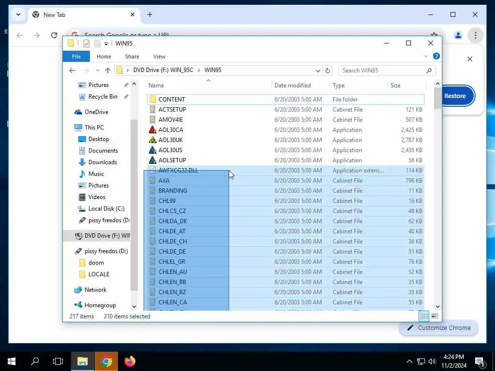Viewport: 495px width, 371px height.
Task: Expand the Explorer ribbon chevron
Action: (425, 56)
